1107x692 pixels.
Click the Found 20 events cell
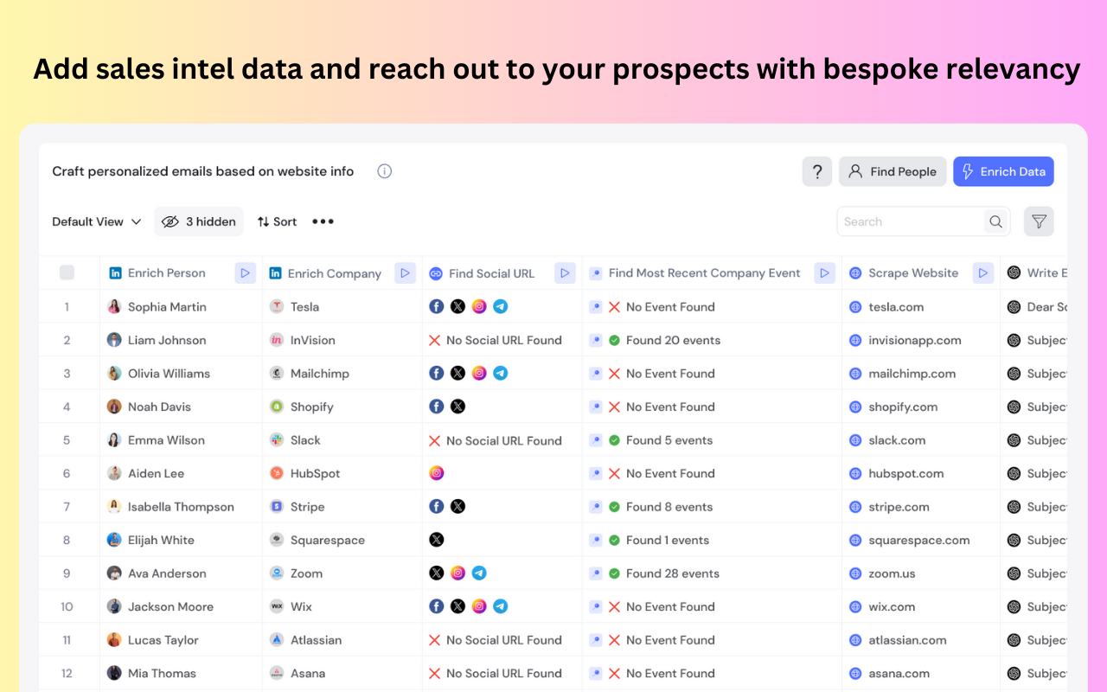tap(712, 340)
